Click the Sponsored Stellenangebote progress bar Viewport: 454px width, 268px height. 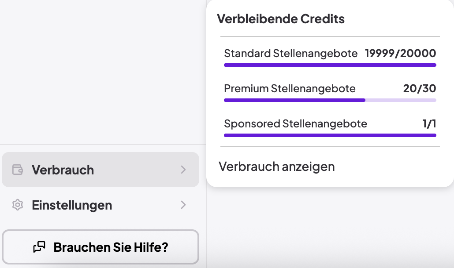pyautogui.click(x=330, y=135)
